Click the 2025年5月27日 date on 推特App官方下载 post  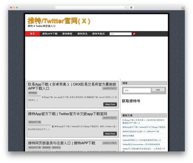click(110, 118)
